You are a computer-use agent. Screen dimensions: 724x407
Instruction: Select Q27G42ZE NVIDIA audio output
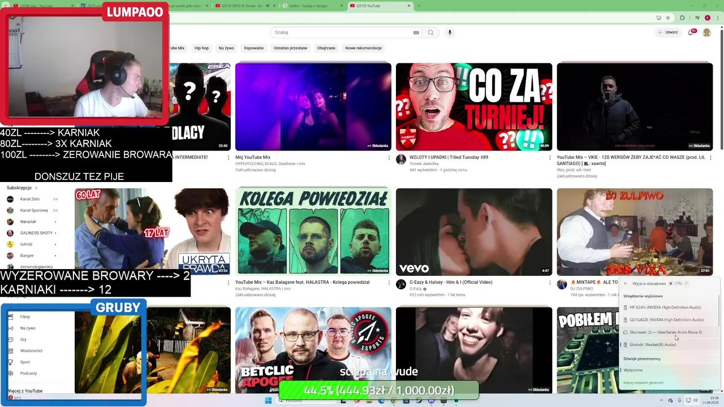669,320
